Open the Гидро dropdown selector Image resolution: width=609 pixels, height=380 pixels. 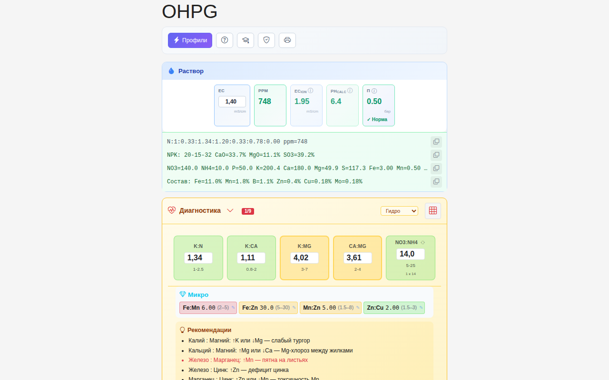click(x=399, y=211)
